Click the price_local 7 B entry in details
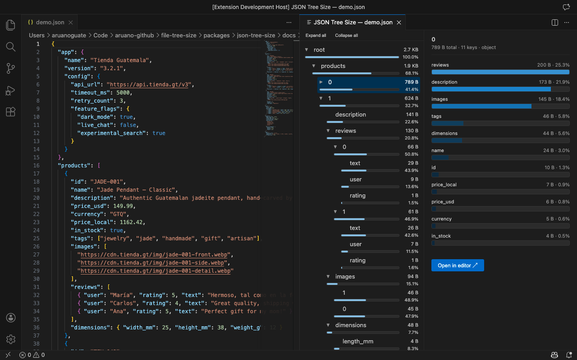Viewport: 577px width, 360px height. point(500,188)
